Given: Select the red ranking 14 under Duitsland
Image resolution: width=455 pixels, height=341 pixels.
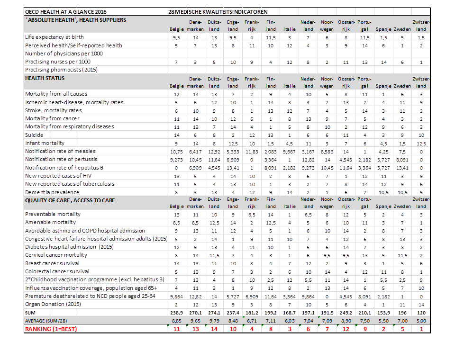Looking at the screenshot, I should (214, 329).
